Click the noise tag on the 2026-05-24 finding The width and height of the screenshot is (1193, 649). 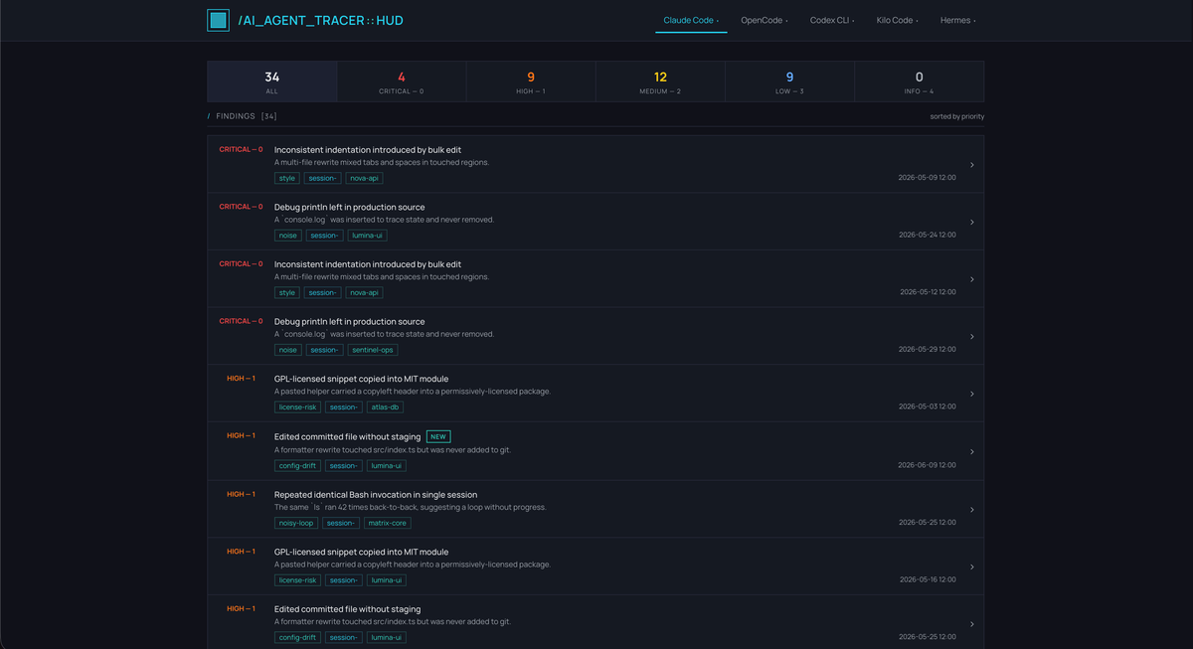[288, 236]
